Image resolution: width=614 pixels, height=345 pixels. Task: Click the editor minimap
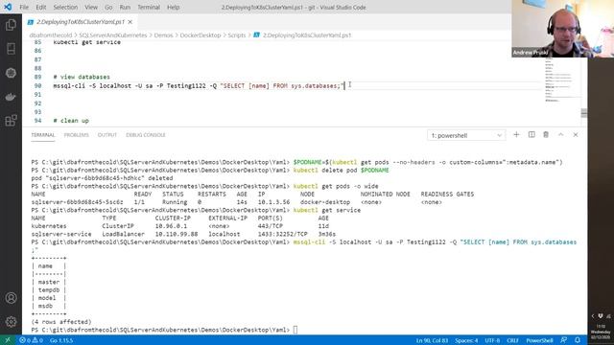[x=562, y=80]
